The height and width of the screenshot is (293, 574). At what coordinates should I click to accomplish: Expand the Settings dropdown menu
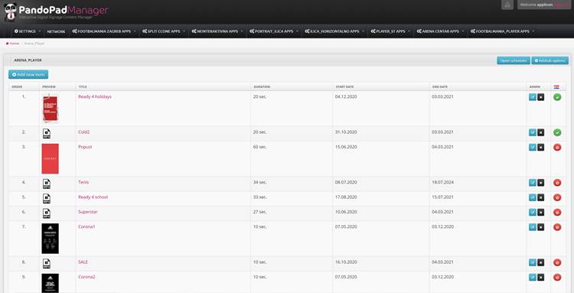coord(28,31)
